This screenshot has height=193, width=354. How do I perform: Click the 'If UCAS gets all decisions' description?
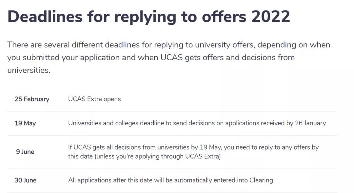(193, 152)
